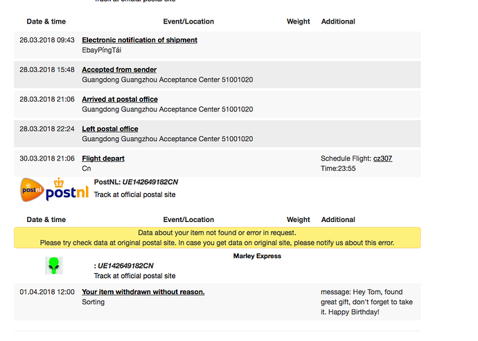
Task: Click the green alien Marley Express icon
Action: (54, 265)
